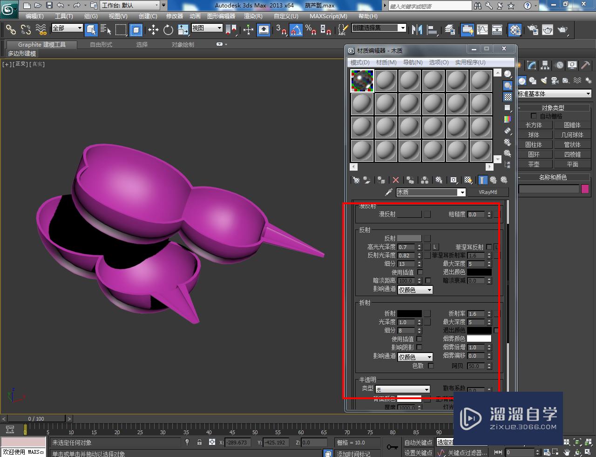The image size is (596, 457).
Task: Switch to Cameras category icon
Action: tap(555, 81)
